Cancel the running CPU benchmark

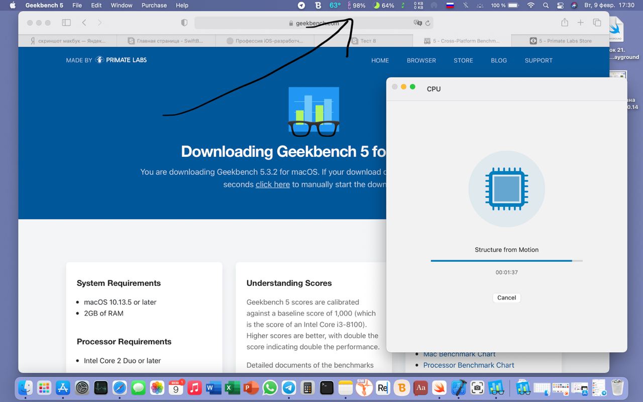506,297
